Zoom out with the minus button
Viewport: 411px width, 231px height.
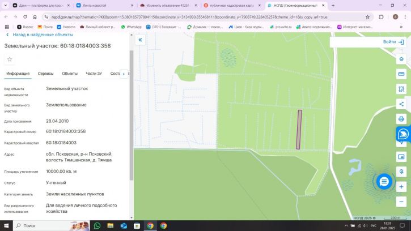401,202
